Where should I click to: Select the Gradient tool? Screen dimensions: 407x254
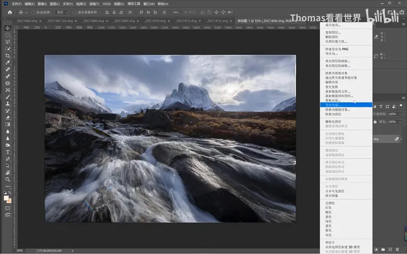click(8, 124)
